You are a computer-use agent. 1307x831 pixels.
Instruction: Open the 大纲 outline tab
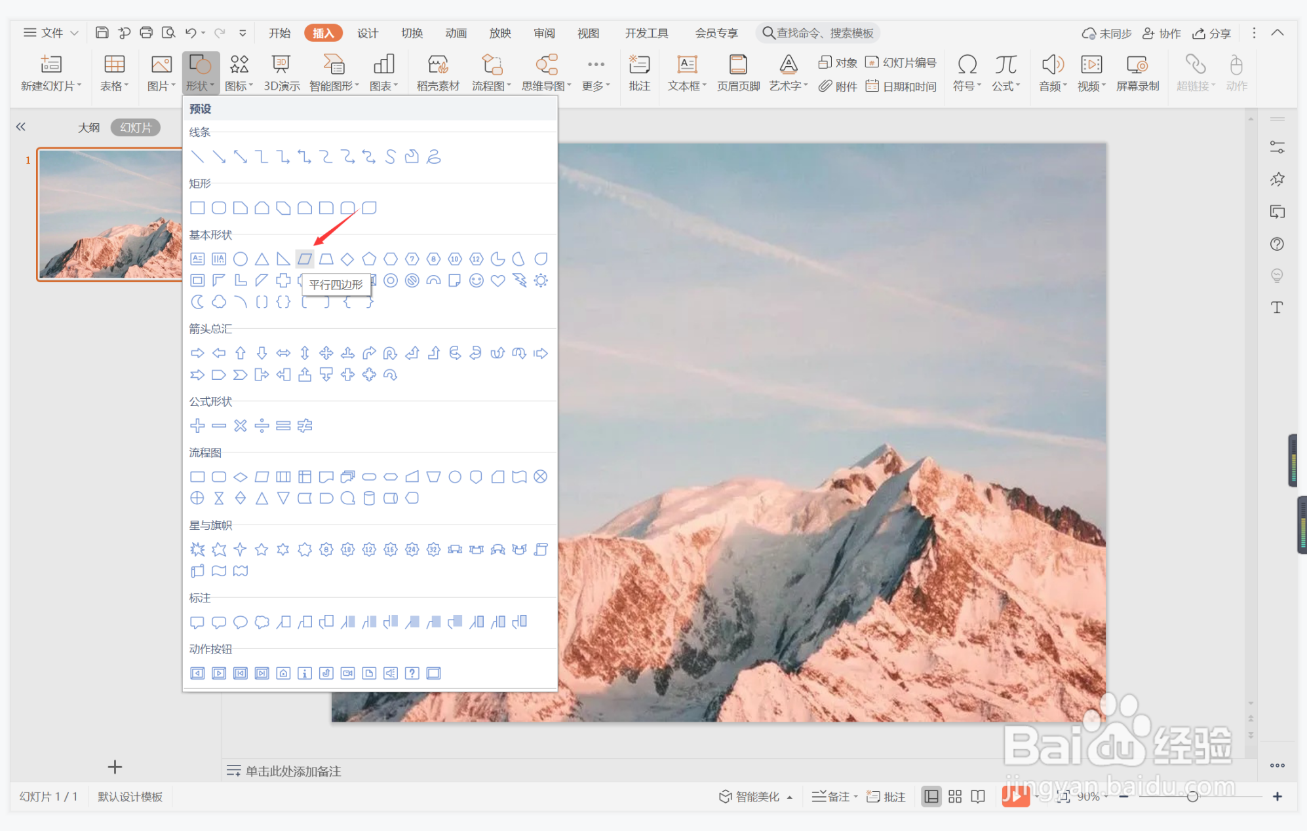tap(88, 128)
